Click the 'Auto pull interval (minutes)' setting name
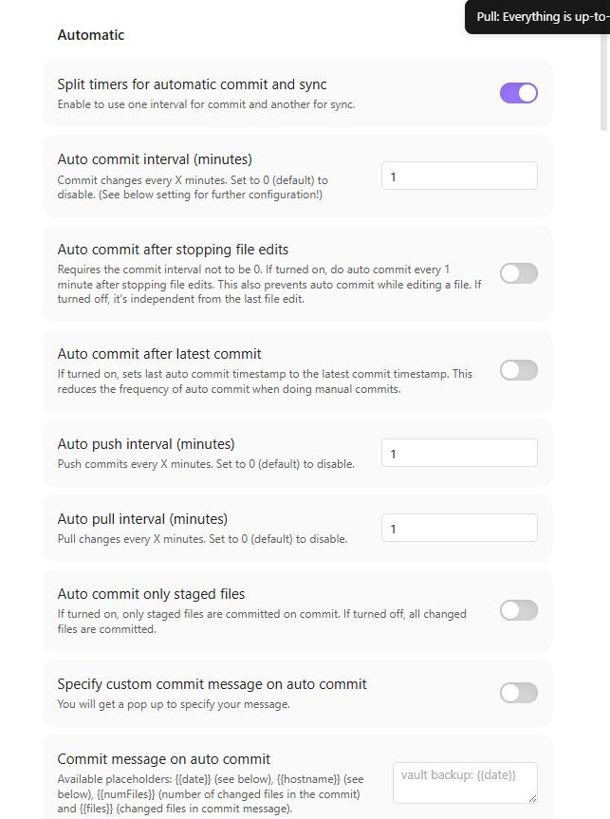This screenshot has width=610, height=819. pyautogui.click(x=142, y=518)
